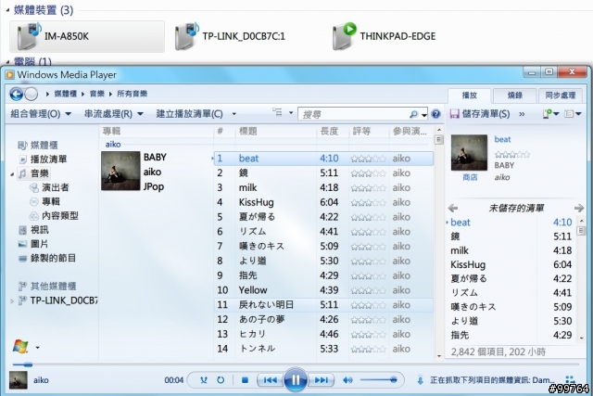Switch to the 燒錄 tab

click(x=515, y=96)
